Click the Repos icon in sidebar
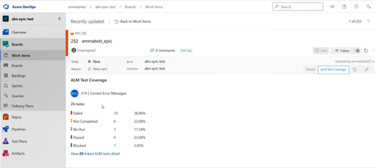This screenshot has height=168, width=375. pyautogui.click(x=6, y=117)
